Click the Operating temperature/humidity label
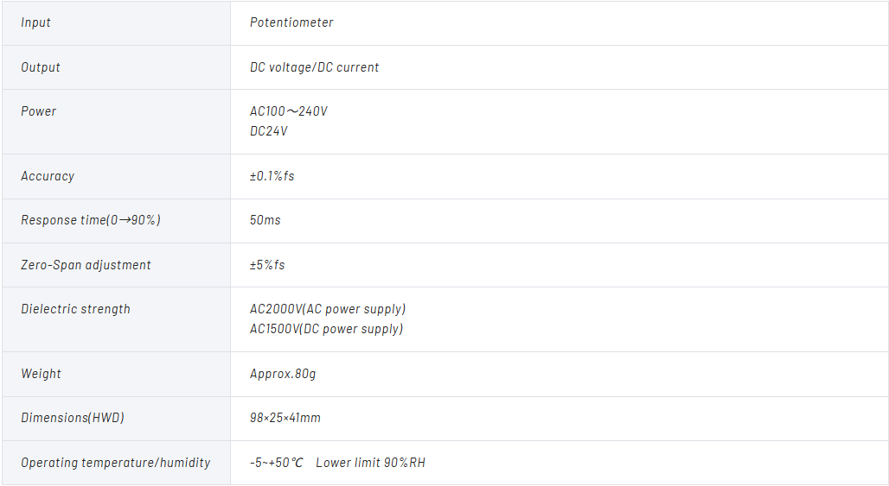 (116, 463)
